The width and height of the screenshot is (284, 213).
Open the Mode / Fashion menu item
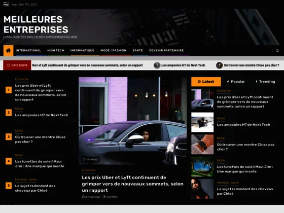[x=114, y=50]
